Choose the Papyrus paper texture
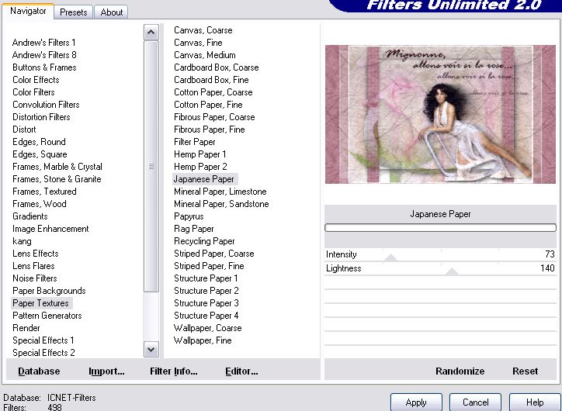This screenshot has height=411, width=562. [x=189, y=216]
